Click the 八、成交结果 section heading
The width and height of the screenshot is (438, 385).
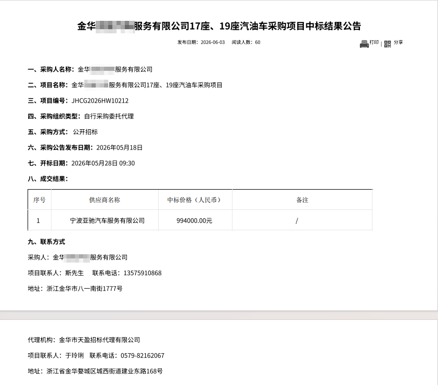pyautogui.click(x=48, y=179)
